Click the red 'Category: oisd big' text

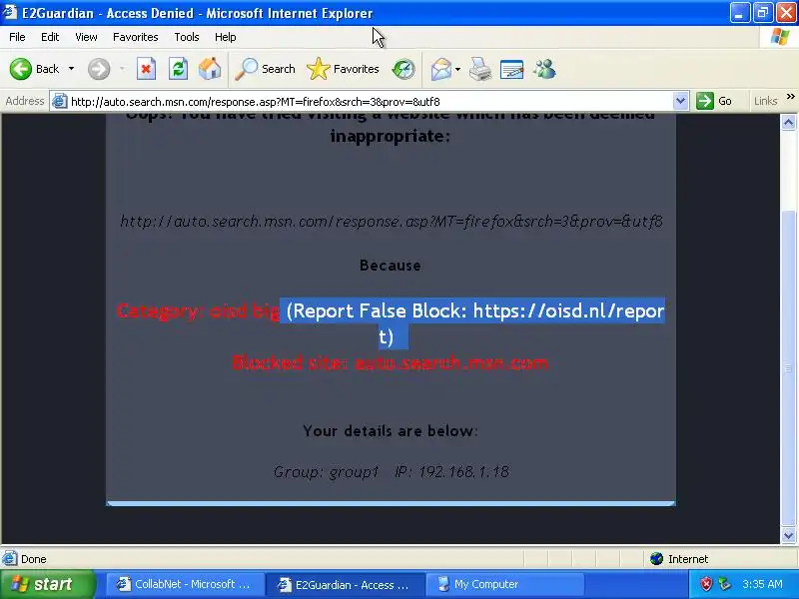(198, 310)
